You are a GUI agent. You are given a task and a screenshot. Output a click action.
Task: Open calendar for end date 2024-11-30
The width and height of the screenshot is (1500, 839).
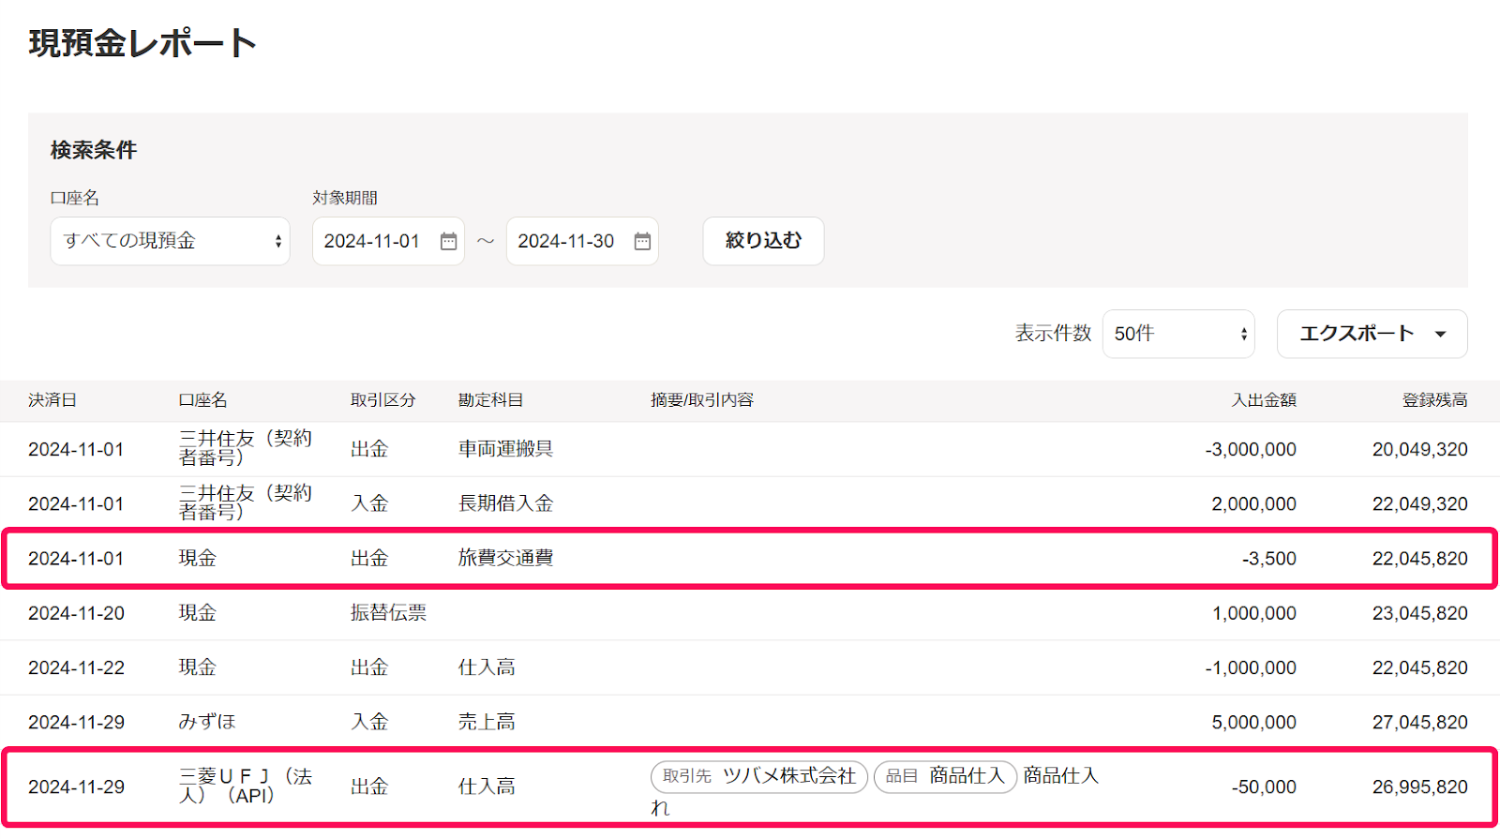tap(642, 242)
